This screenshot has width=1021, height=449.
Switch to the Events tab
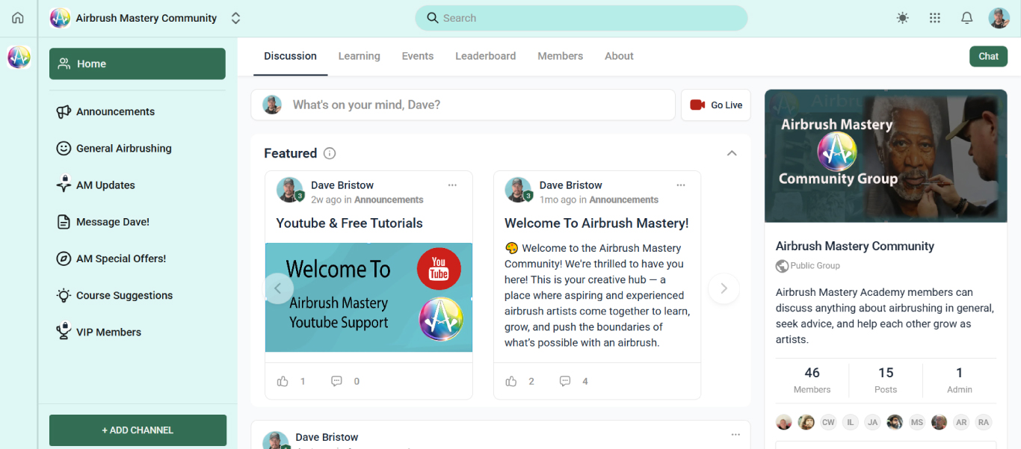(417, 56)
